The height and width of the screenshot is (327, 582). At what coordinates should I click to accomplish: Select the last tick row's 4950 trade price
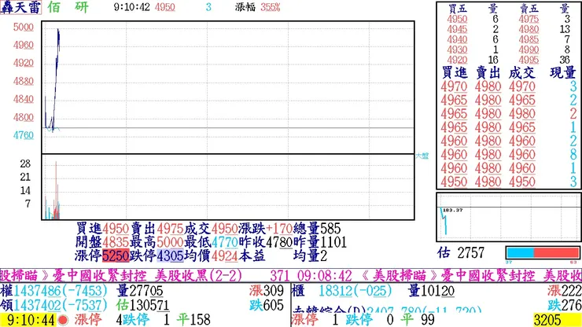522,182
